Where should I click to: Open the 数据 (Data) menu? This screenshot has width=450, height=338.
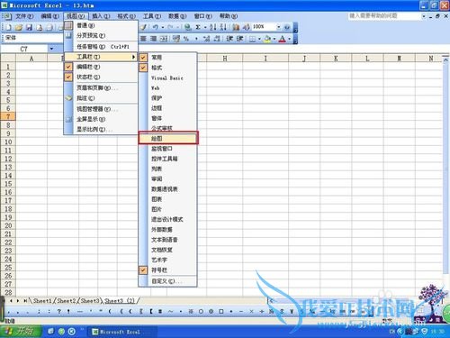click(x=177, y=16)
